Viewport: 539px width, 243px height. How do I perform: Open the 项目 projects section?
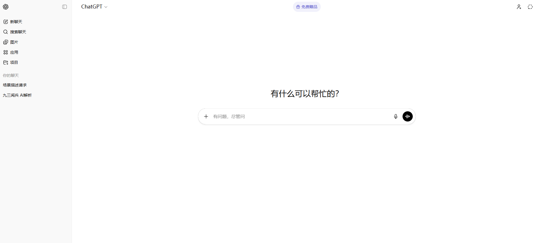(x=14, y=62)
